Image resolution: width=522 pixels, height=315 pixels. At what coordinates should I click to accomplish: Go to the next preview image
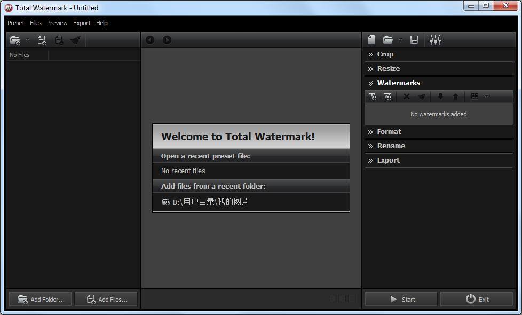[167, 40]
